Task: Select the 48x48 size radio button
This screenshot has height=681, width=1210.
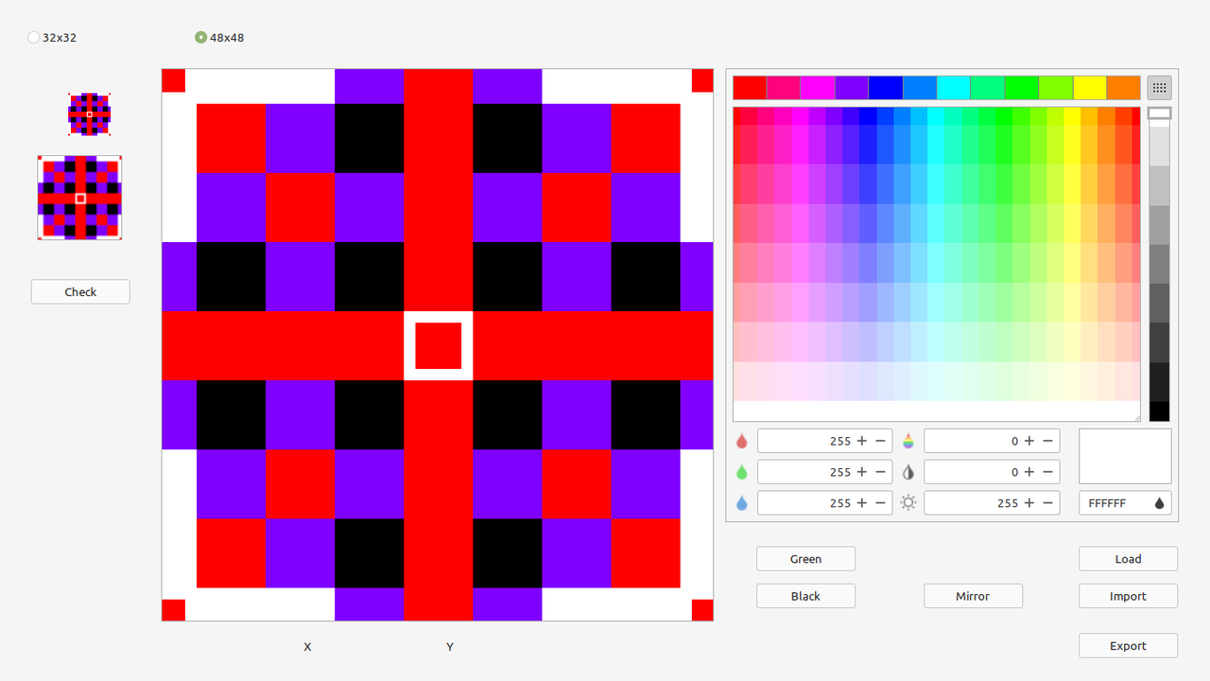Action: 200,38
